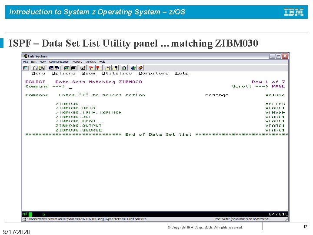Open the Window menu
The height and width of the screenshot is (235, 313).
pyautogui.click(x=90, y=62)
